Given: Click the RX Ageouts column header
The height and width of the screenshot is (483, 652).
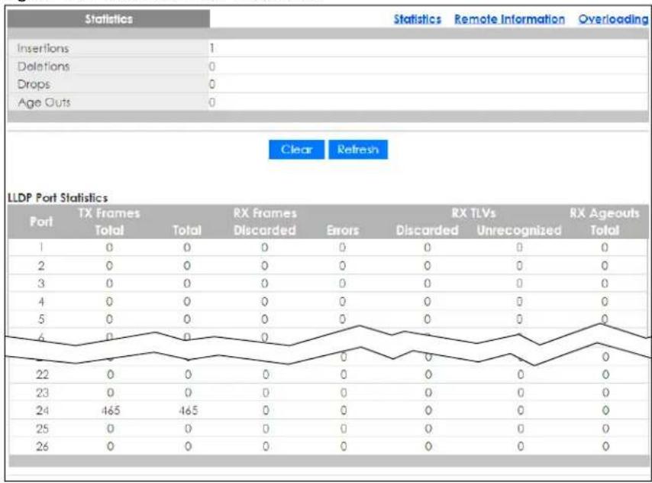Looking at the screenshot, I should 604,213.
